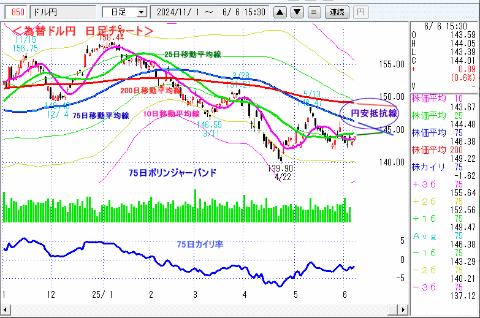
Task: Click the horizontal scrollbar thumb
Action: (393, 309)
